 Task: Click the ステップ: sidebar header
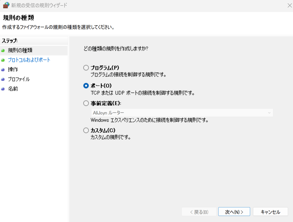(10, 41)
